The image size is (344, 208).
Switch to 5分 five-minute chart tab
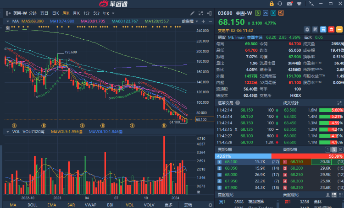coord(96,13)
